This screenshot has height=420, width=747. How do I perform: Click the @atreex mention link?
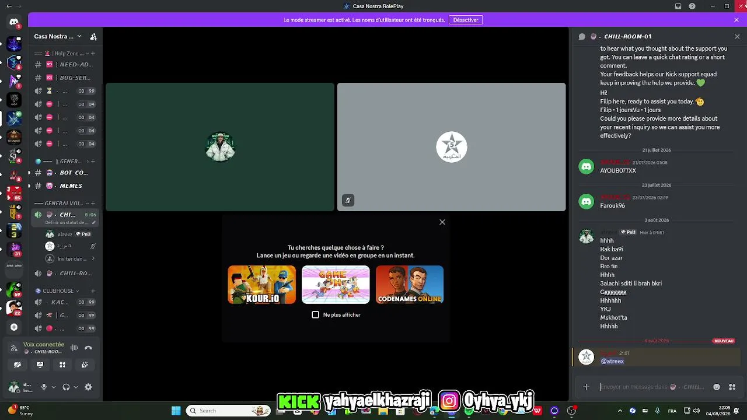click(x=612, y=362)
